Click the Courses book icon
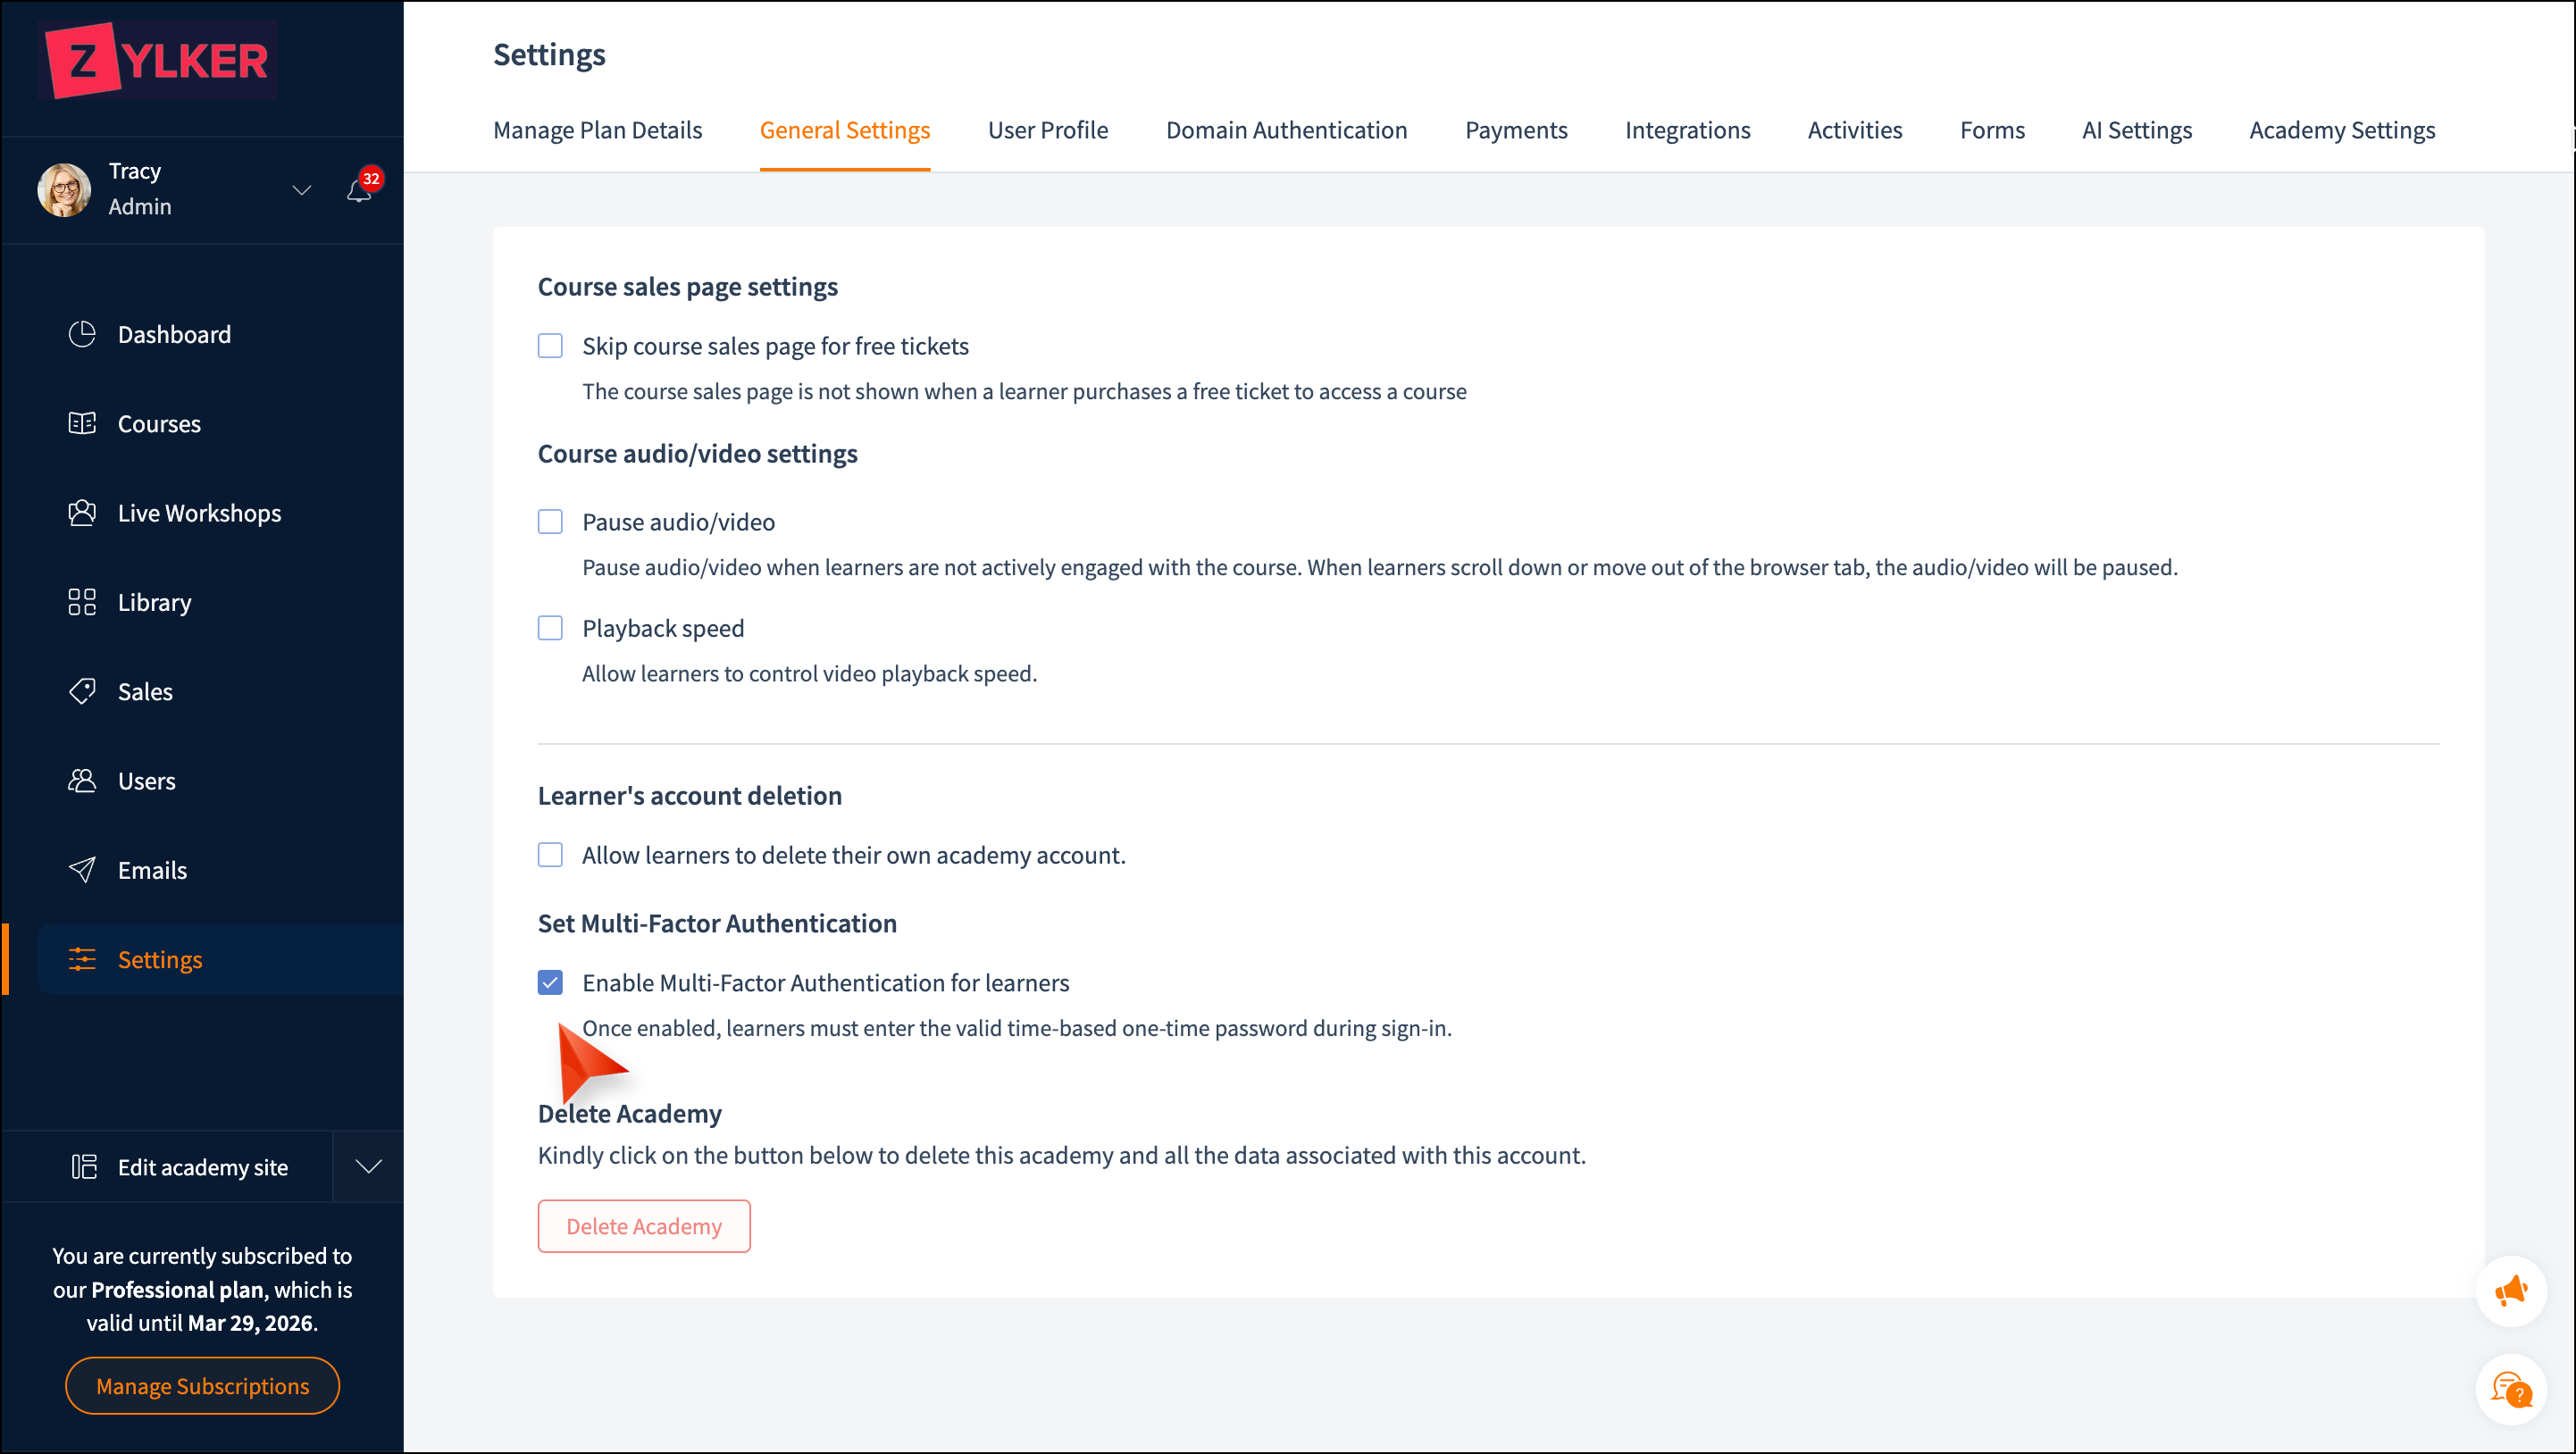 tap(82, 423)
